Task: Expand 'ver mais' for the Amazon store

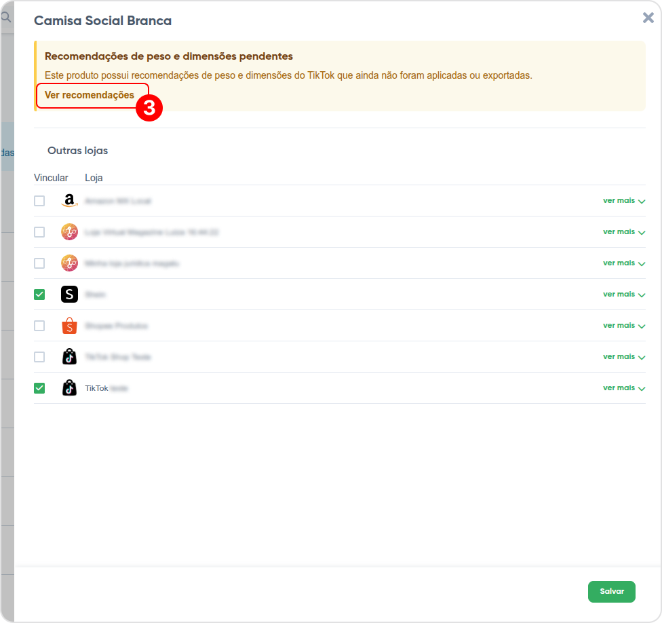Action: (624, 201)
